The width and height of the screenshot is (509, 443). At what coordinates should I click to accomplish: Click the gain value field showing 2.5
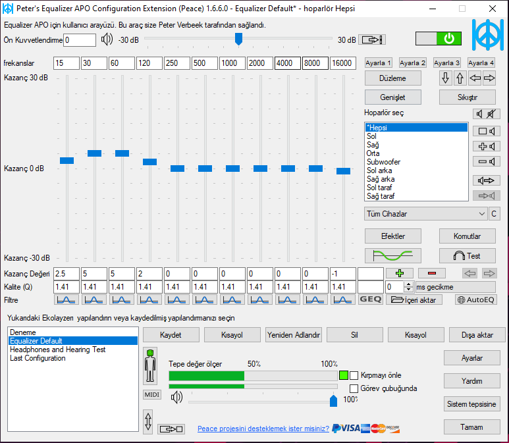point(67,274)
